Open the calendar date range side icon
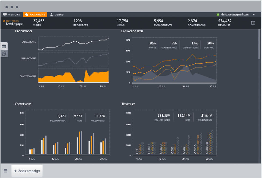Image resolution: width=262 pixels, height=178 pixels. (4, 46)
